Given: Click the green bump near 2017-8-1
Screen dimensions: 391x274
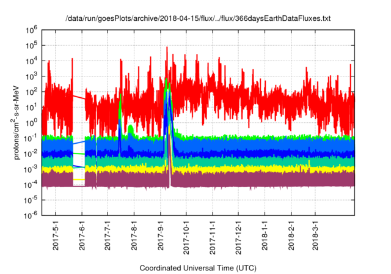Looking at the screenshot, I should coord(131,130).
